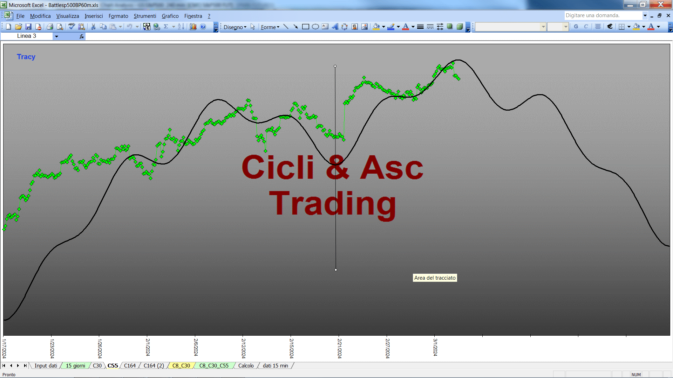The height and width of the screenshot is (378, 673).
Task: Click the center alignment button
Action: (598, 27)
